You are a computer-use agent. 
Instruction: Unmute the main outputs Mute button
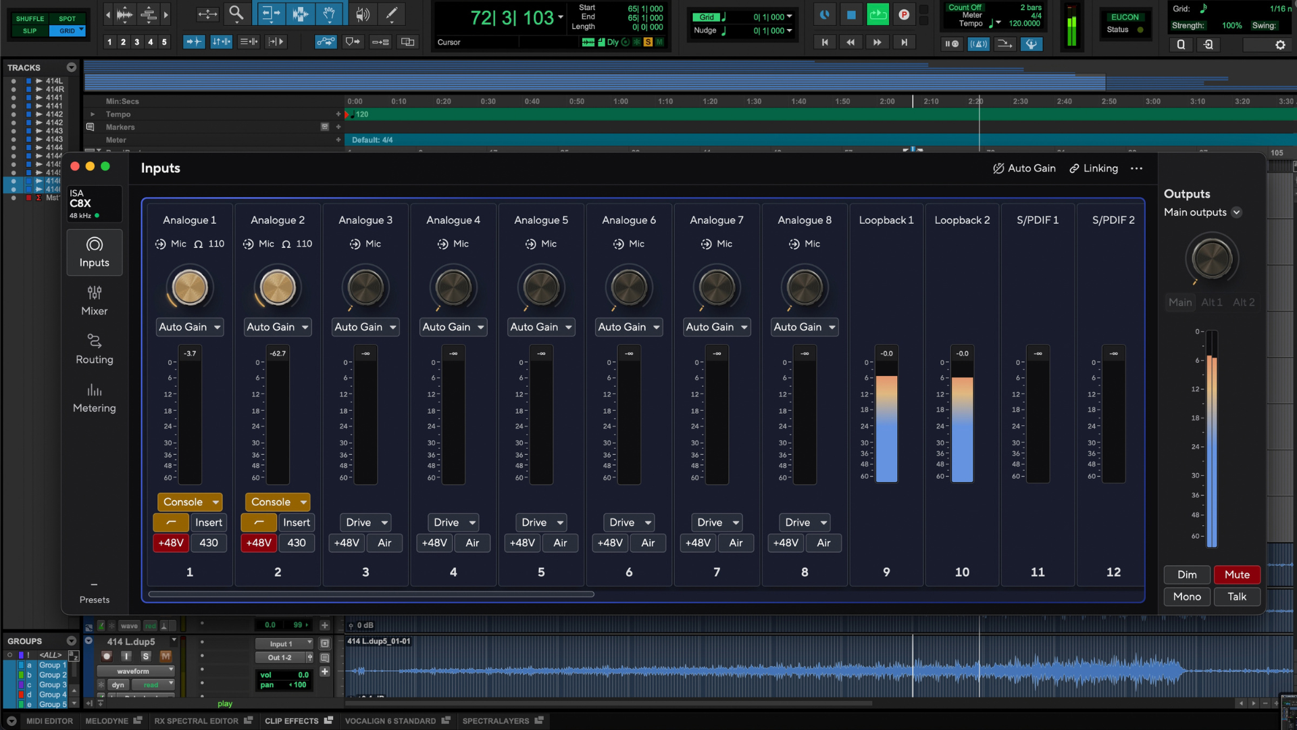coord(1237,575)
